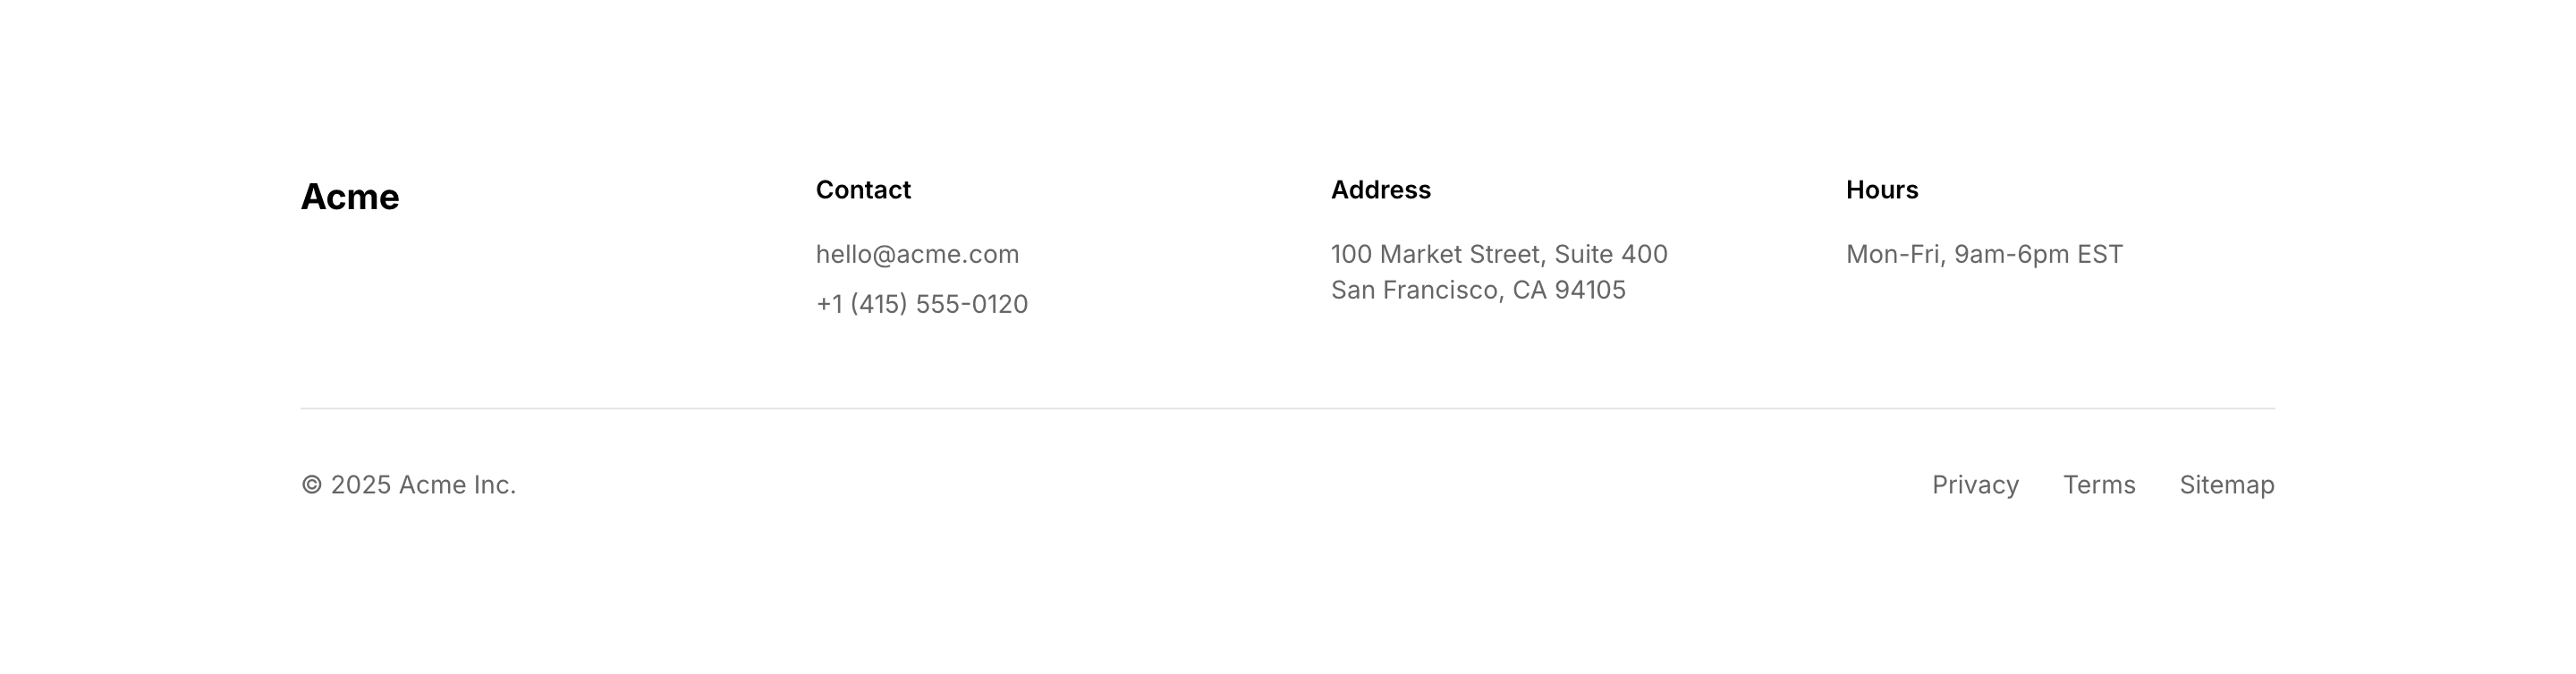Open the hello@acme.com email link
2576x674 pixels.
pos(917,254)
